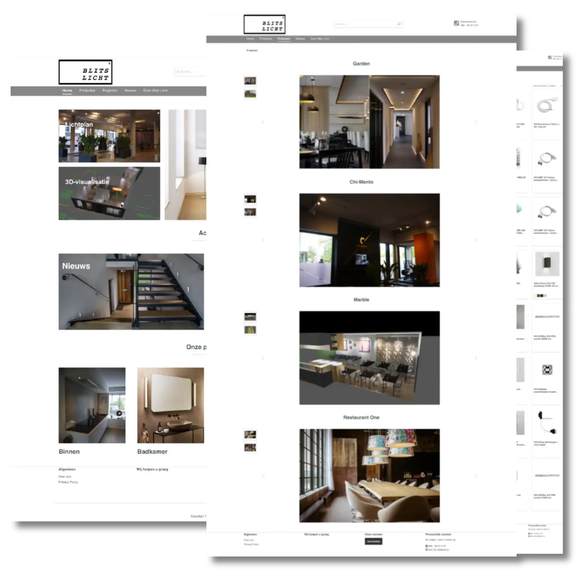Go to previous Restaurant One image
Screen dimensions: 581x581
(263, 476)
